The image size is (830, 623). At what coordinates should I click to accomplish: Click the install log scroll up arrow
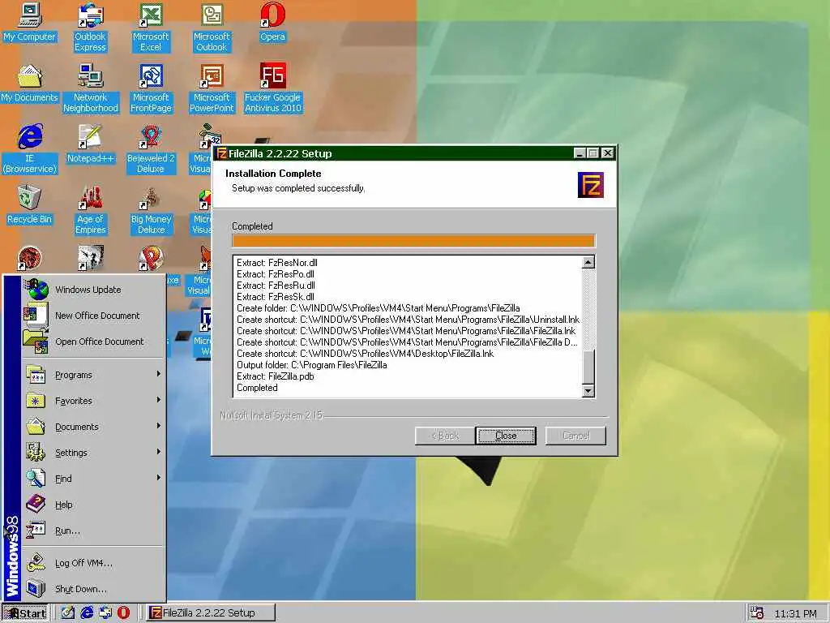point(588,262)
